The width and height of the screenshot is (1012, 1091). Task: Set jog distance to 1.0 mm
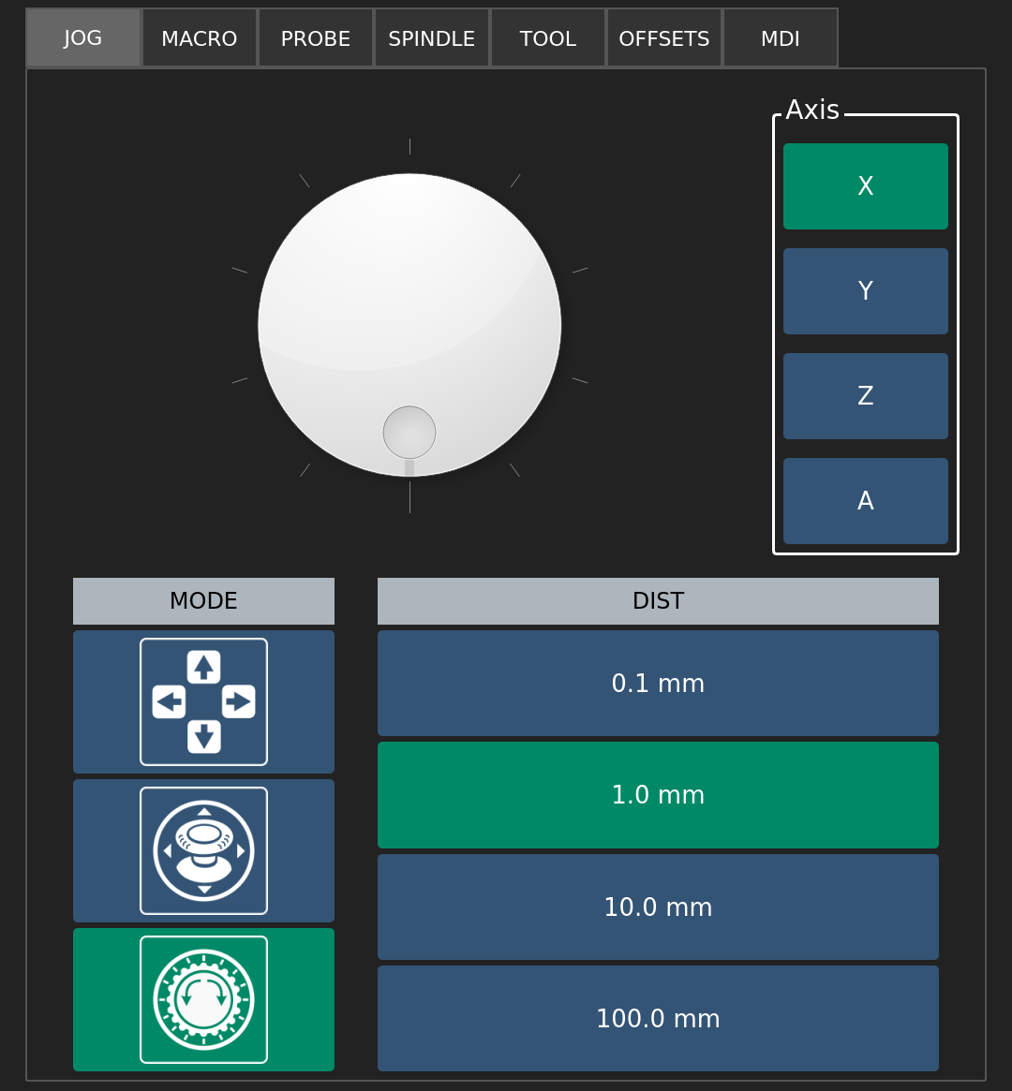point(658,795)
